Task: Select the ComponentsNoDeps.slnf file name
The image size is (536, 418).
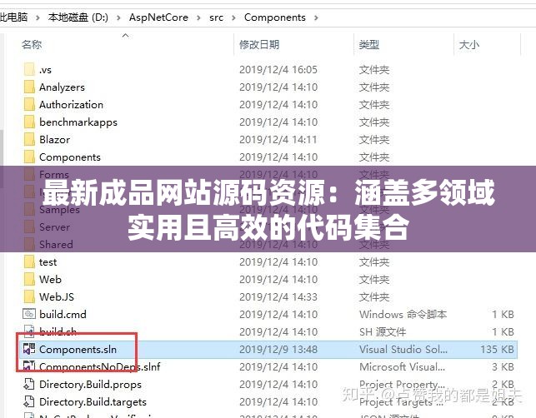Action: tap(99, 366)
